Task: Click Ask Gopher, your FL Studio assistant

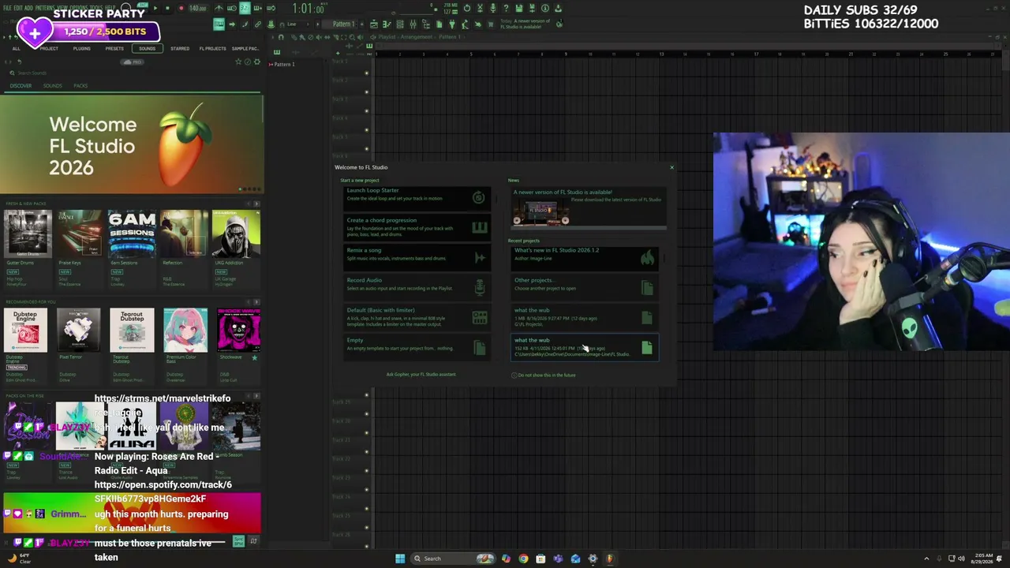Action: [x=421, y=375]
